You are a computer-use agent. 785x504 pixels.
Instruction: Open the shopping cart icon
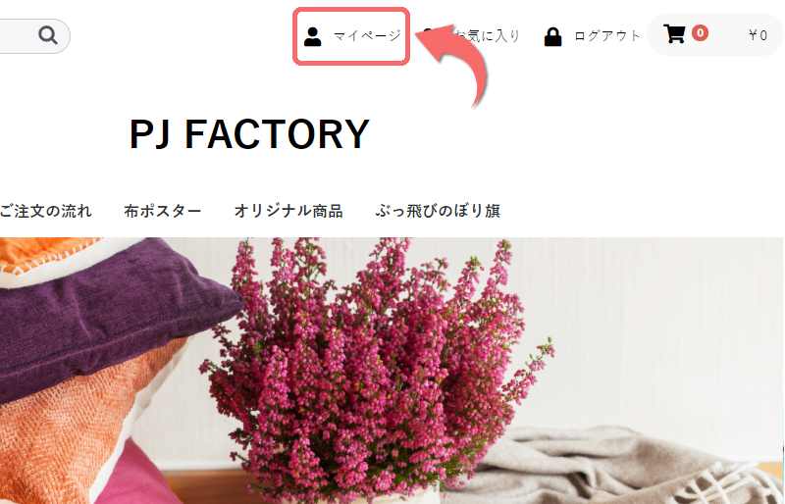pos(674,34)
